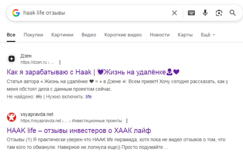Open result Как я зарабатываю с Haak
This screenshot has width=243, height=156.
click(x=93, y=72)
